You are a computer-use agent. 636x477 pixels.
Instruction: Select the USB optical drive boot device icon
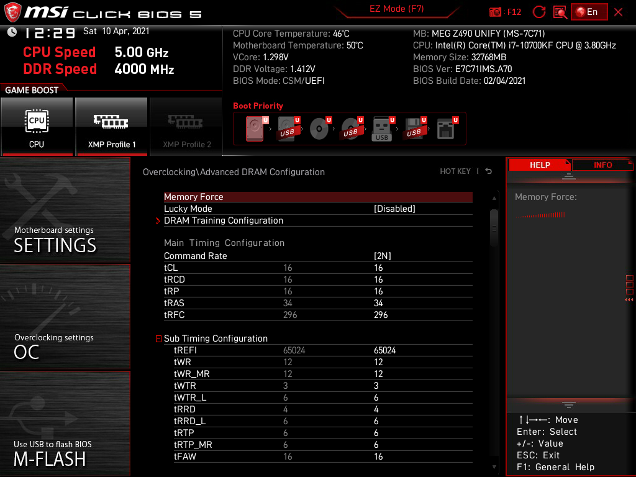coord(352,129)
